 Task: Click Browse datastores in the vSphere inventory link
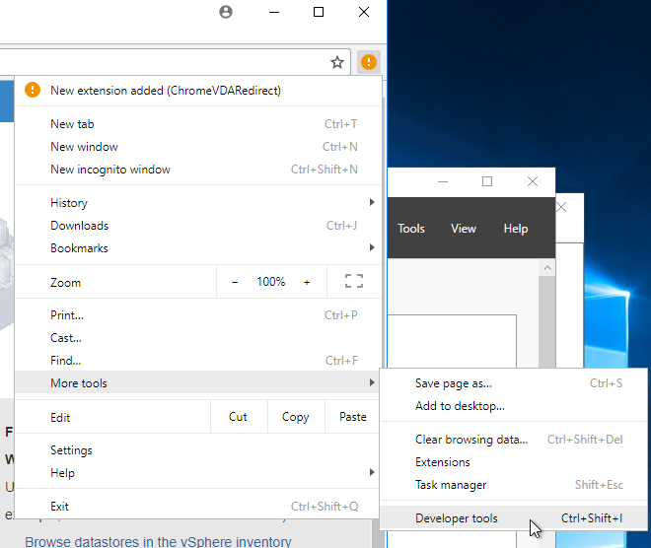(x=158, y=541)
